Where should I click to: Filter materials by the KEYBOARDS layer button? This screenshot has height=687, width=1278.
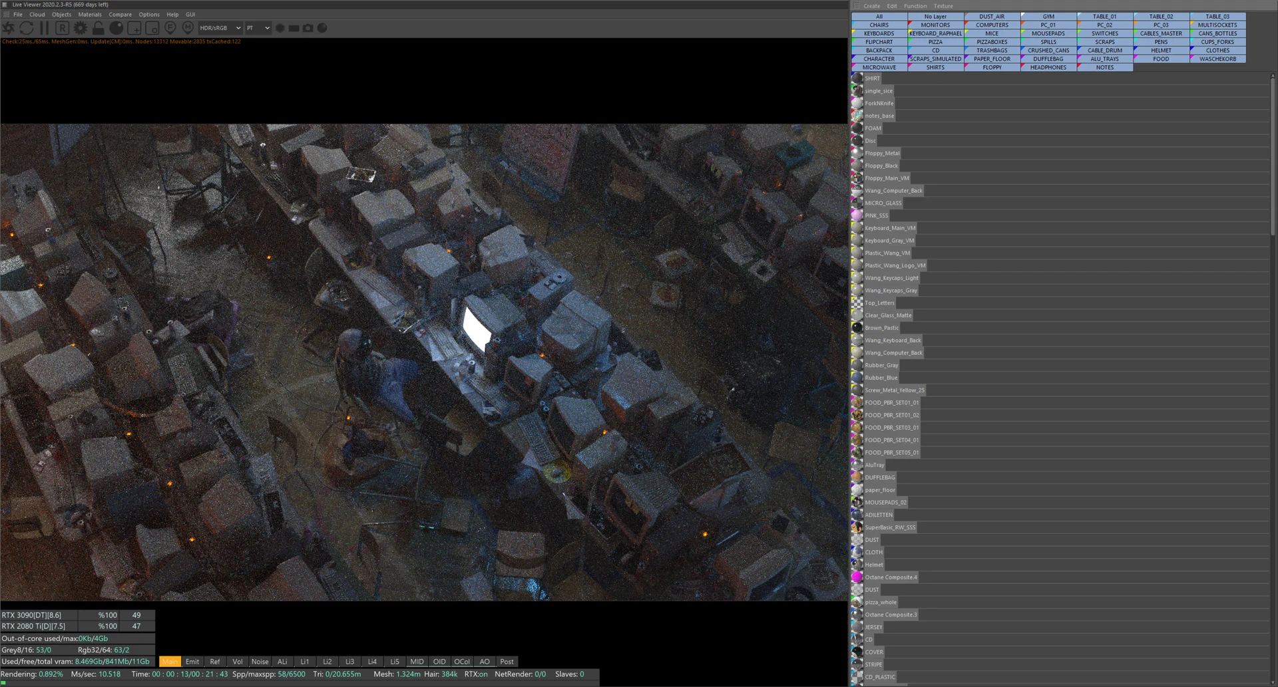point(879,33)
